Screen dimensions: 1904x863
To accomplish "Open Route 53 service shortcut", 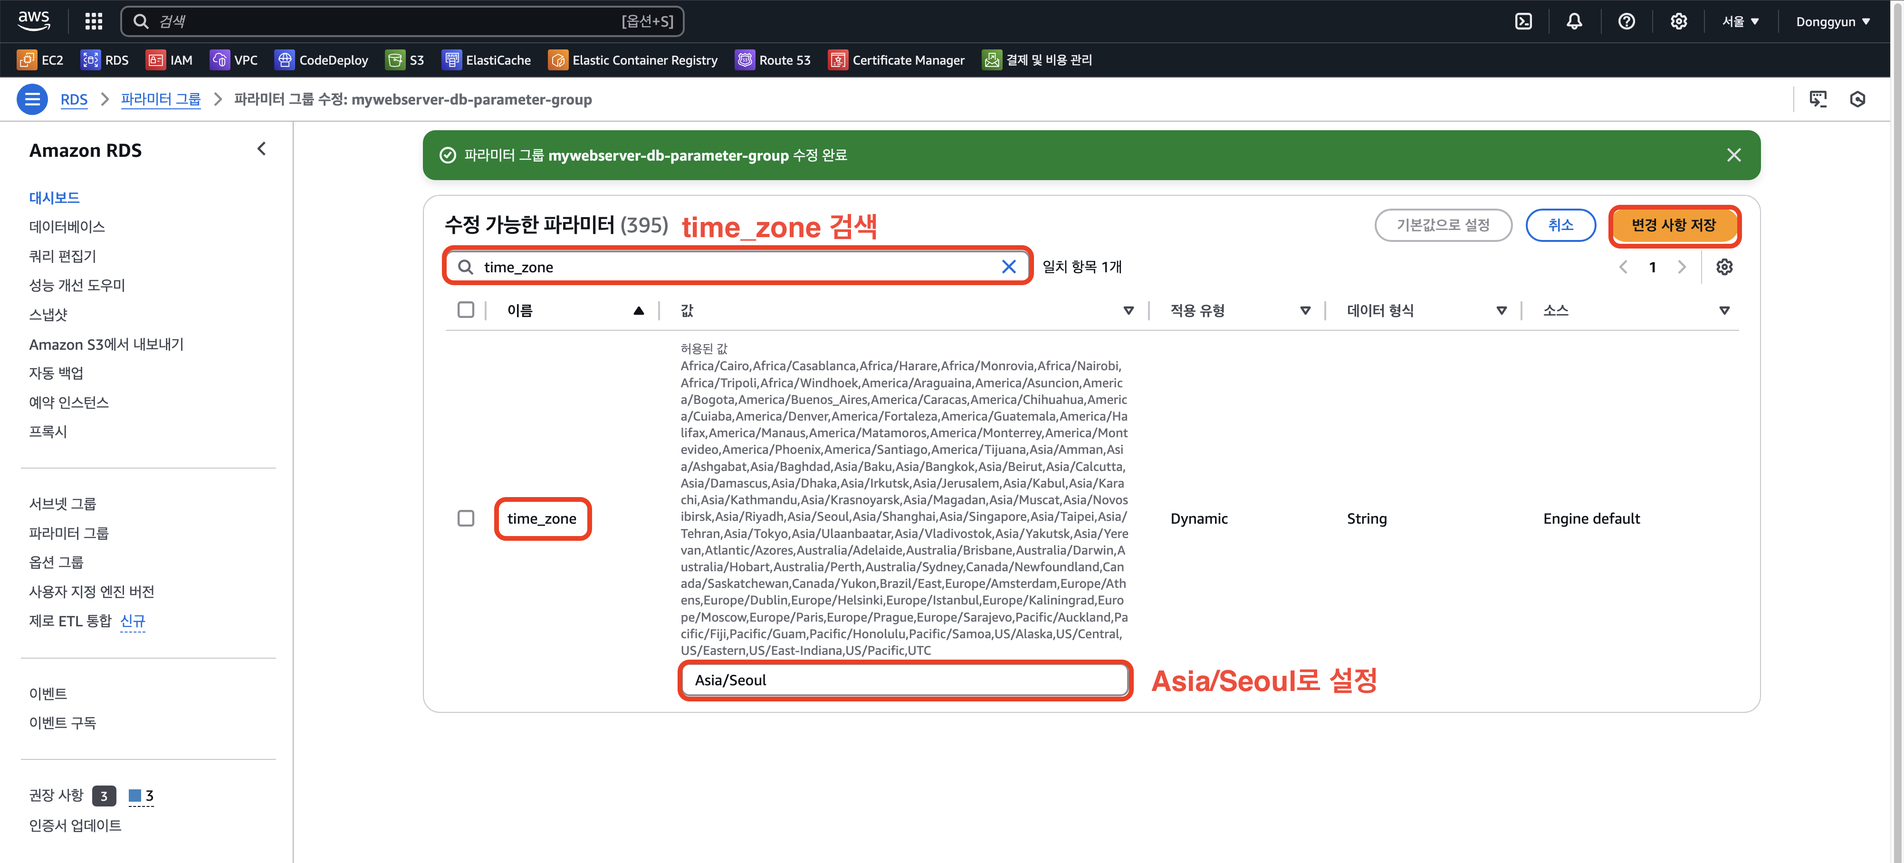I will (x=773, y=60).
